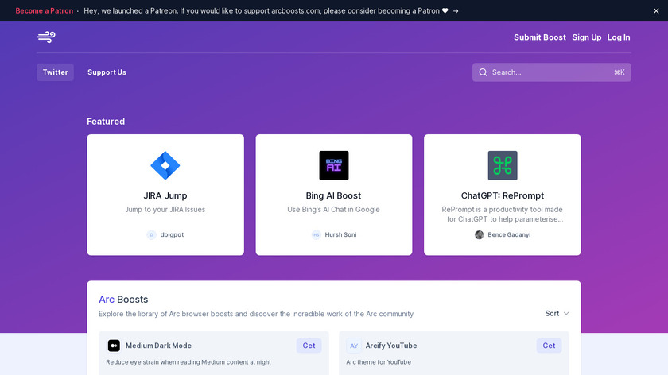
Task: Click the Medium Dark Mode icon
Action: (114, 346)
